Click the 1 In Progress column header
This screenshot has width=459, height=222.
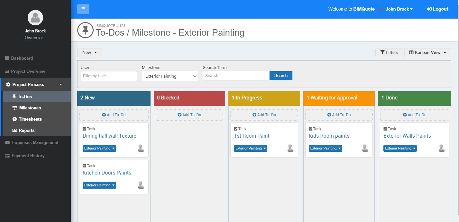click(x=264, y=98)
